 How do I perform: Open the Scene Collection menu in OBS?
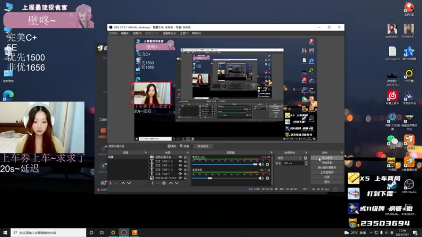pyautogui.click(x=169, y=33)
